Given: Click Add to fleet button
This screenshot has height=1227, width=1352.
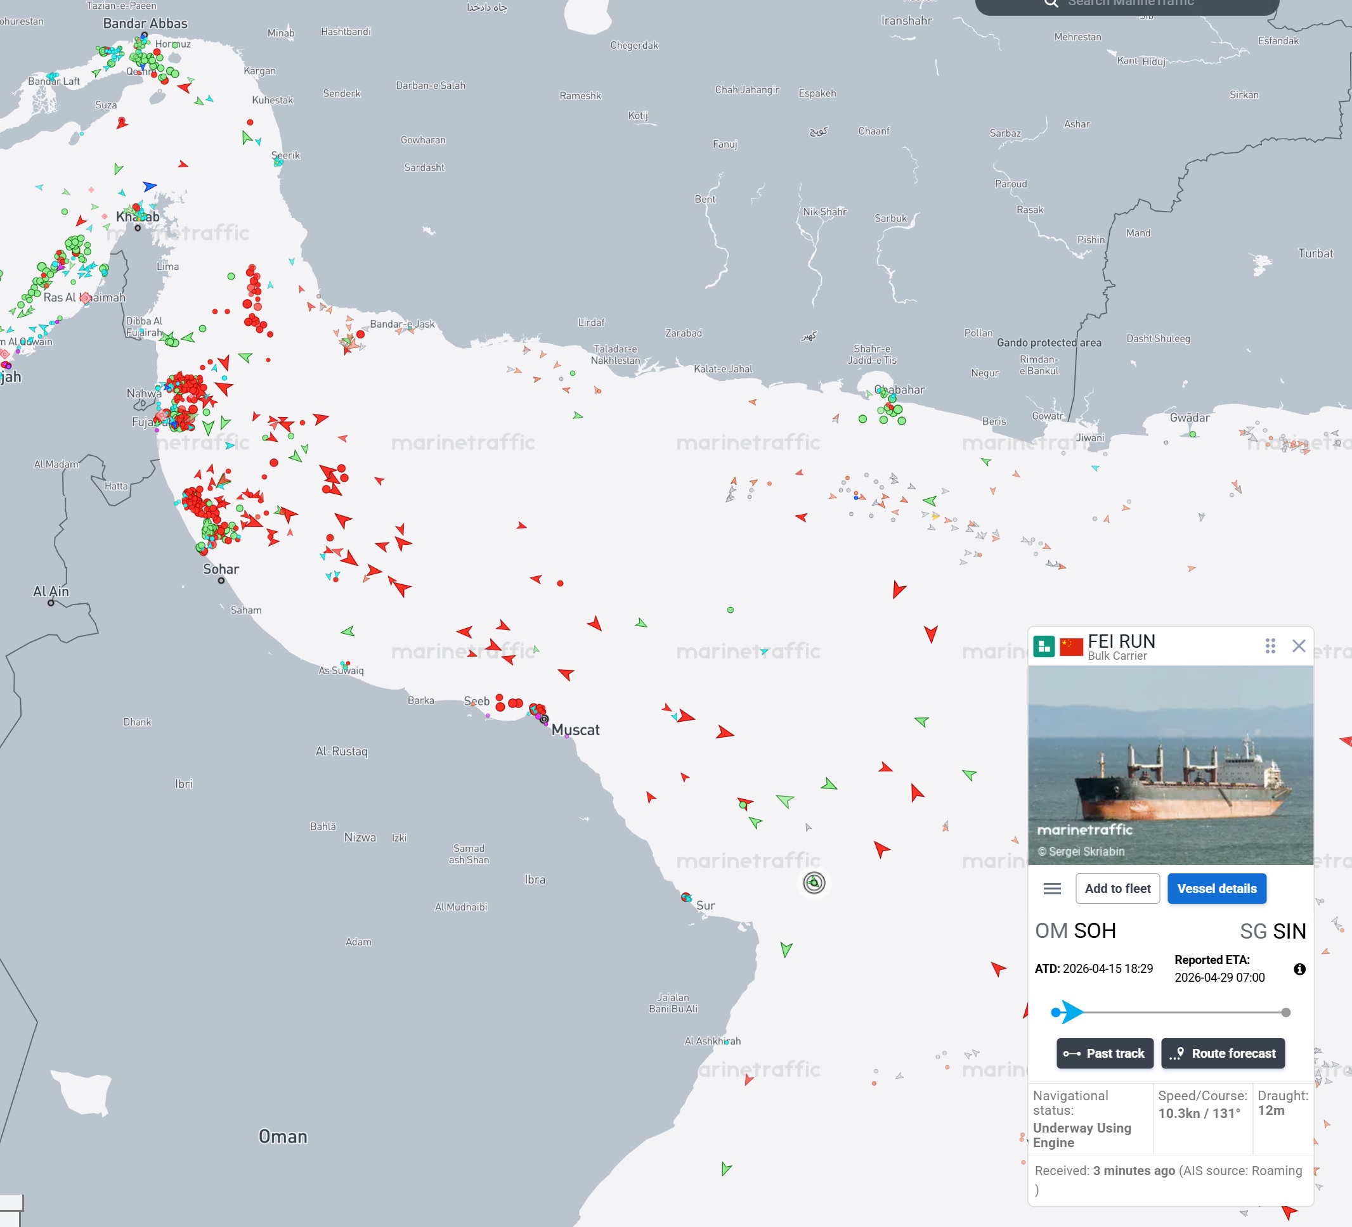Looking at the screenshot, I should 1117,889.
